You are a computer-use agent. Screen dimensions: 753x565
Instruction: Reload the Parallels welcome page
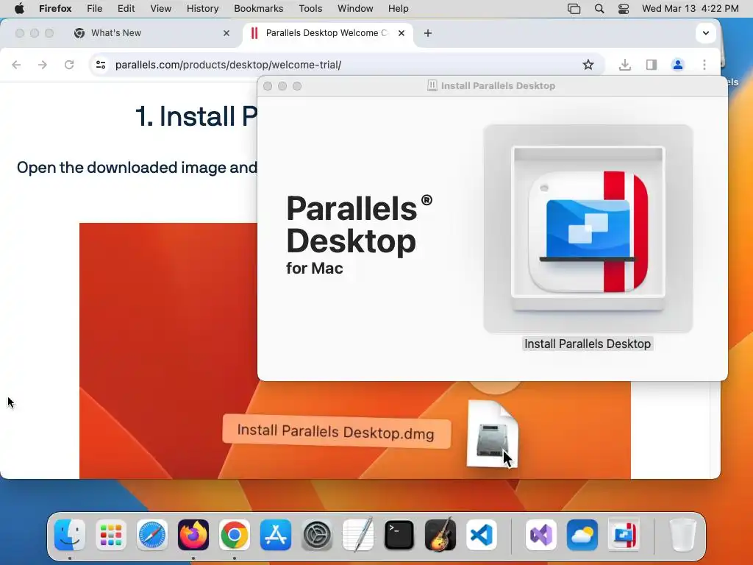pyautogui.click(x=69, y=65)
